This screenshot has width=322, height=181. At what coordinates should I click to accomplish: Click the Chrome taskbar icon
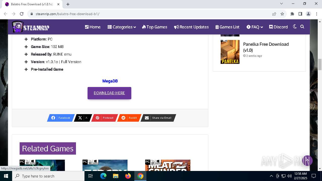point(140,176)
